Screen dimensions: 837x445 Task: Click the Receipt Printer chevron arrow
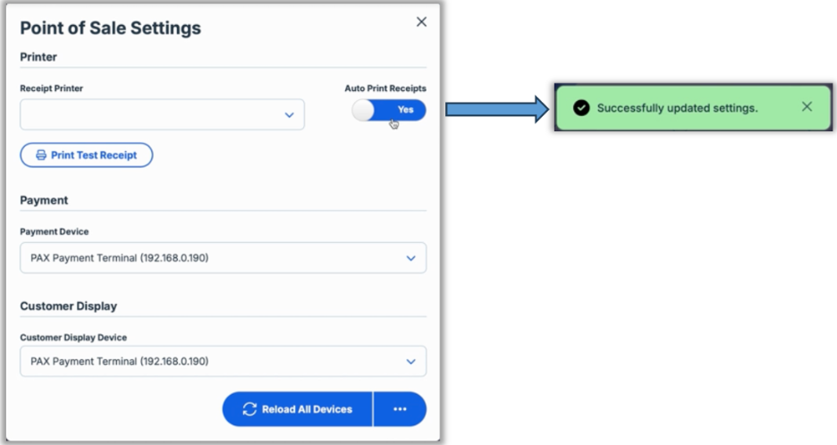[289, 115]
